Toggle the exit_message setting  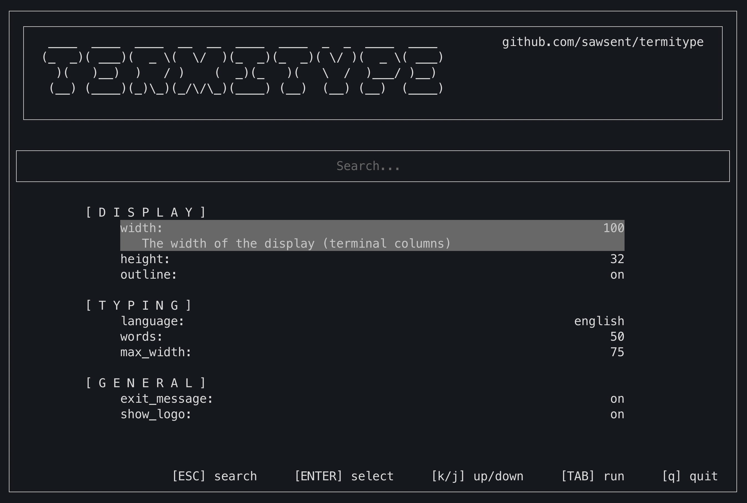372,399
